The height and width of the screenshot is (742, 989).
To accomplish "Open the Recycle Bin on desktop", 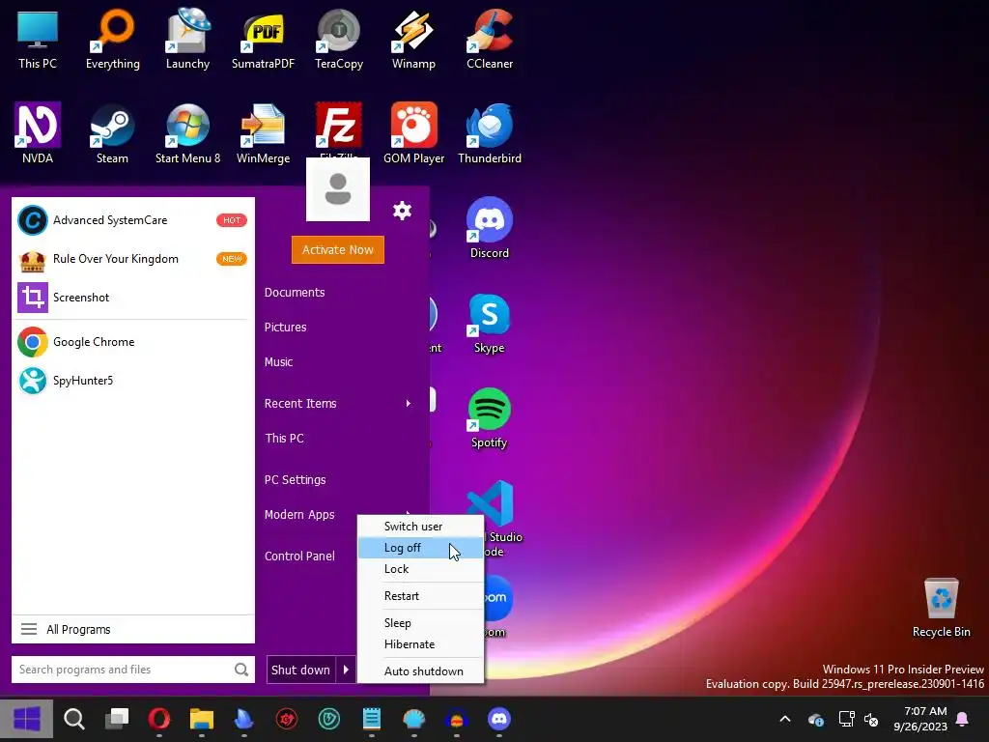I will (941, 607).
